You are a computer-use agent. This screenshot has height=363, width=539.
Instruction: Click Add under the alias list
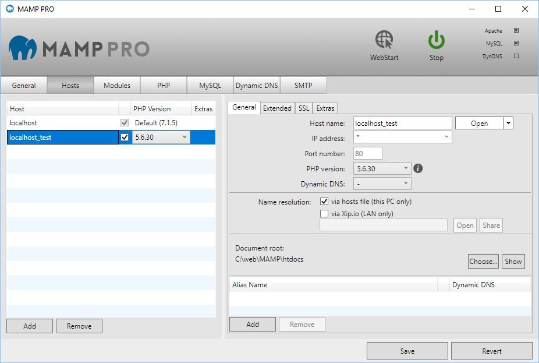pos(252,324)
